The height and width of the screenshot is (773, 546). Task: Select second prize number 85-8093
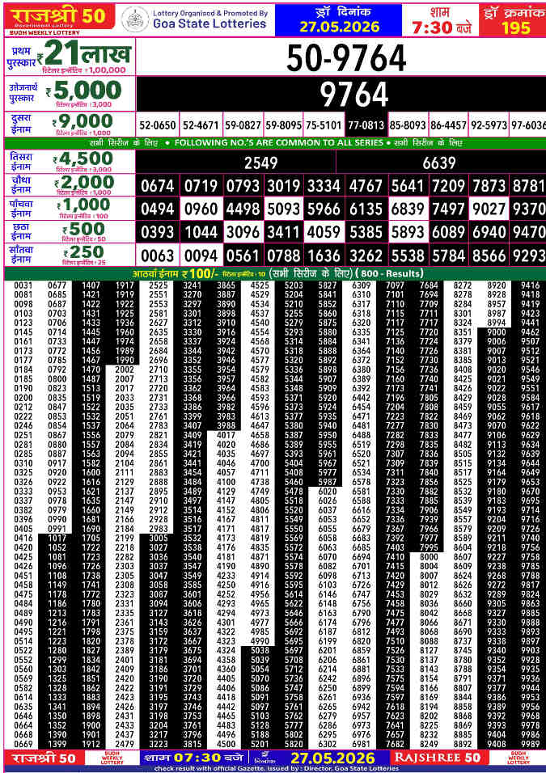pos(408,125)
